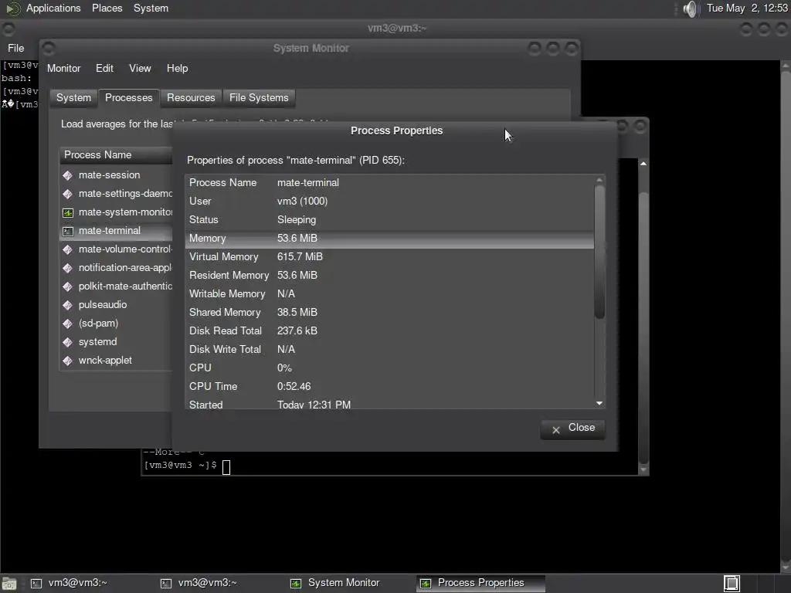Open the terminal File menu
Image resolution: width=791 pixels, height=593 pixels.
click(x=15, y=48)
